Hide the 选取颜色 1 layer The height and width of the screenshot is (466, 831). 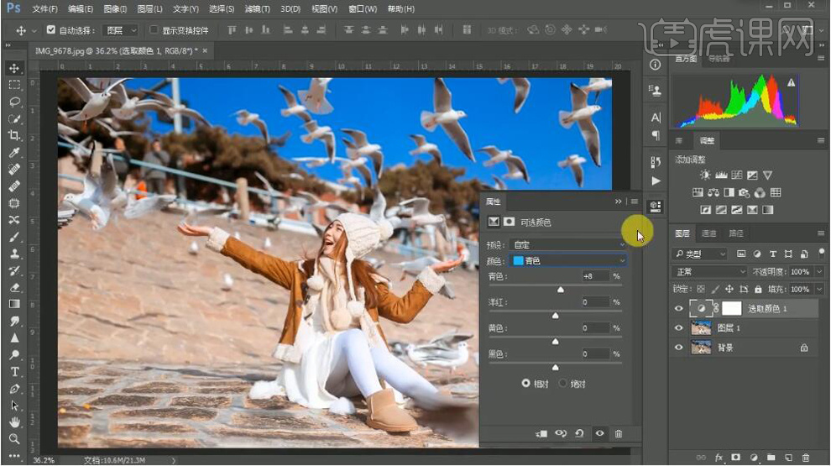pos(679,309)
